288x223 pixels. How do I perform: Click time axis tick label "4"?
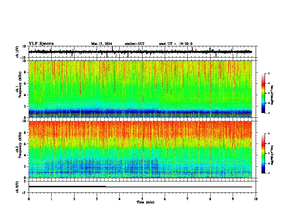click(120, 199)
